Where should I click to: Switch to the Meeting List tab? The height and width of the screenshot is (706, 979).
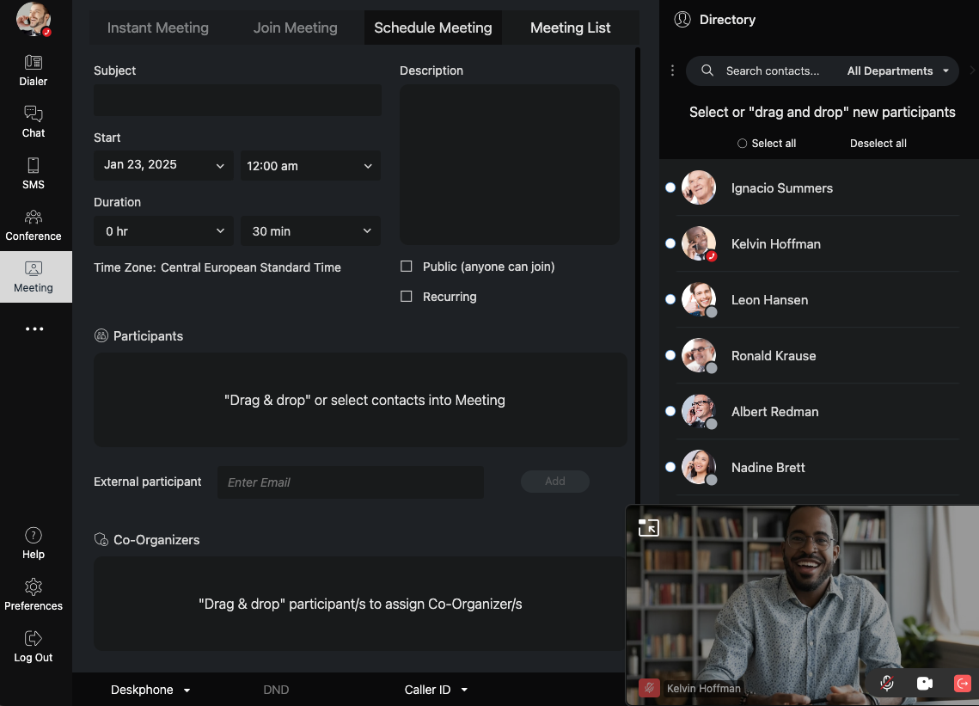click(570, 28)
